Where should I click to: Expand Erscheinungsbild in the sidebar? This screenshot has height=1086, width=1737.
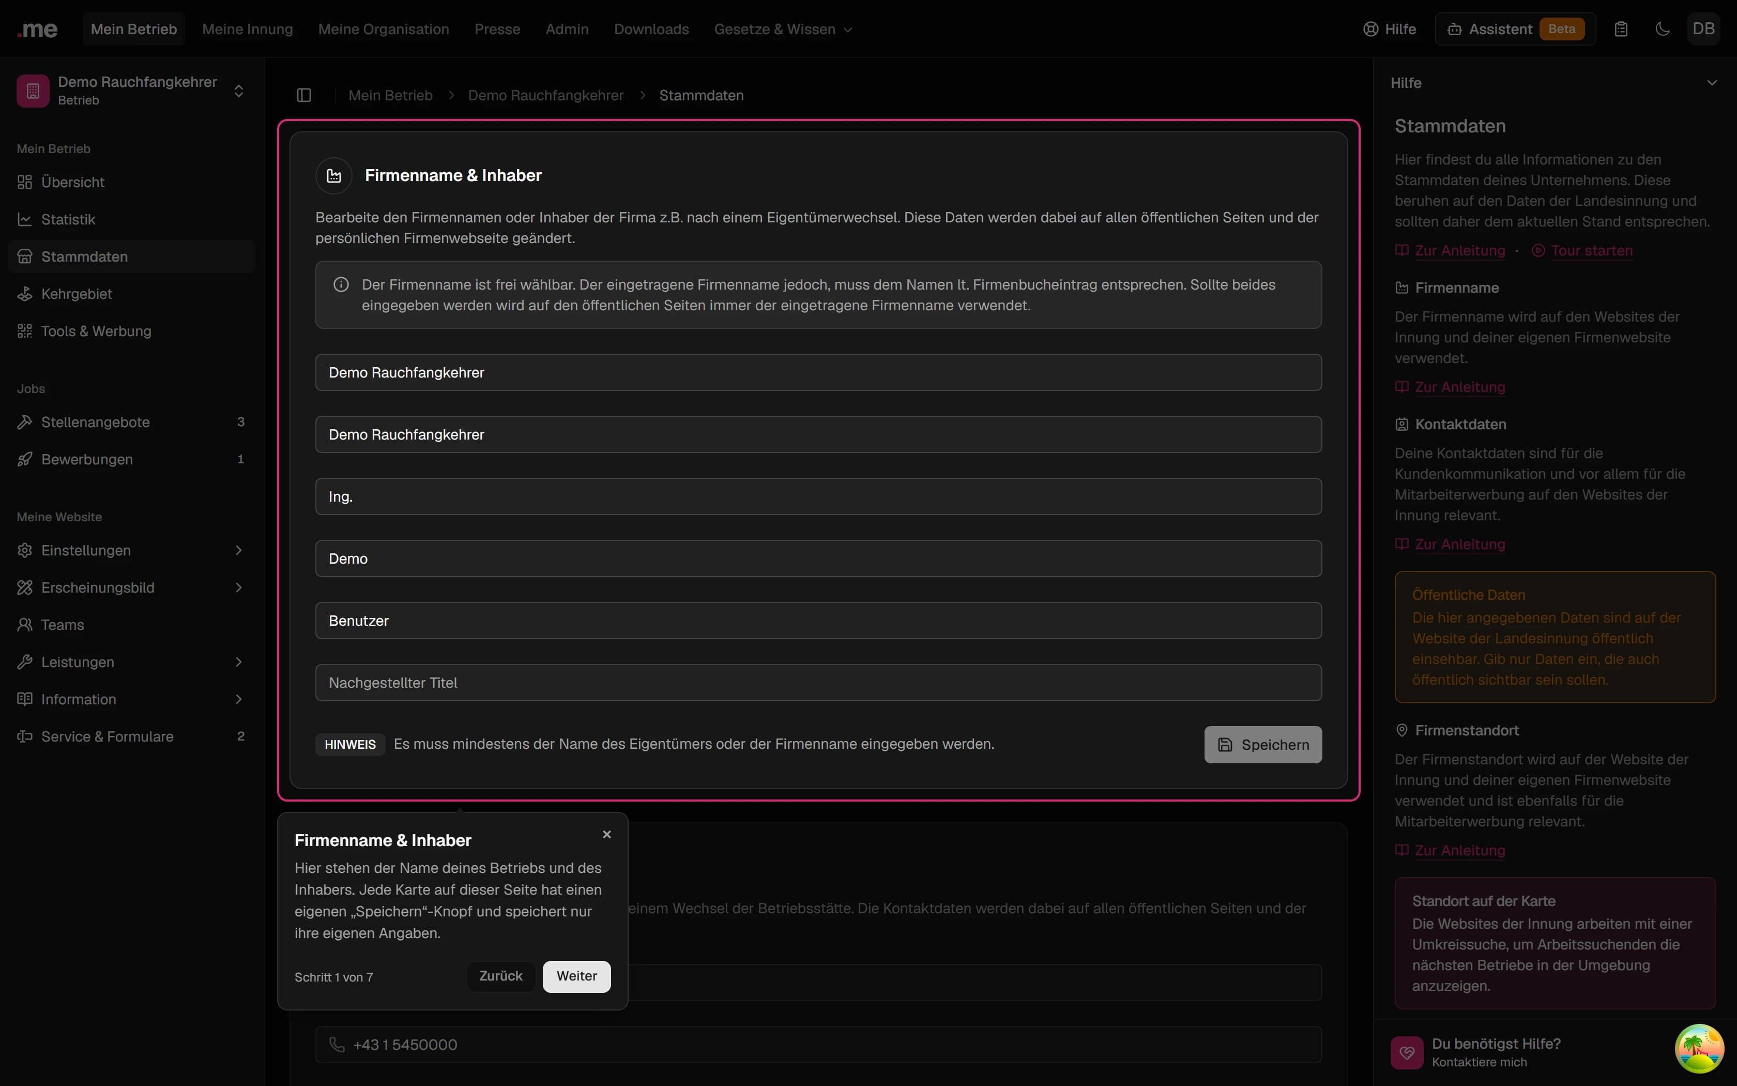pos(132,587)
